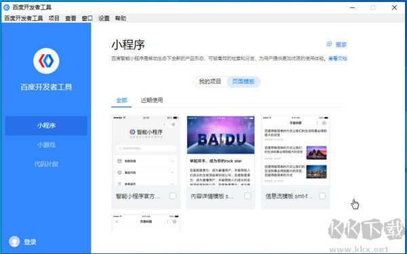Open the 查看 menu

click(71, 18)
